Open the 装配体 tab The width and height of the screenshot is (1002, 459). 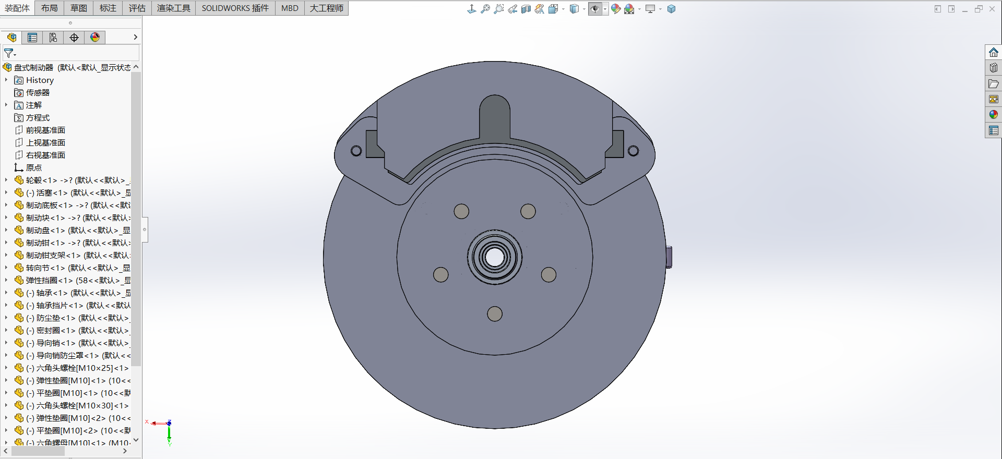[x=17, y=8]
